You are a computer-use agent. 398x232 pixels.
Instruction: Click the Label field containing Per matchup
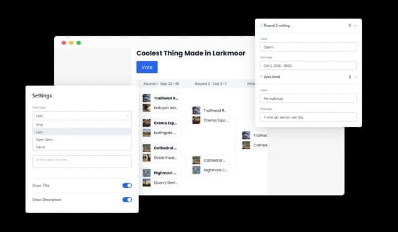308,99
